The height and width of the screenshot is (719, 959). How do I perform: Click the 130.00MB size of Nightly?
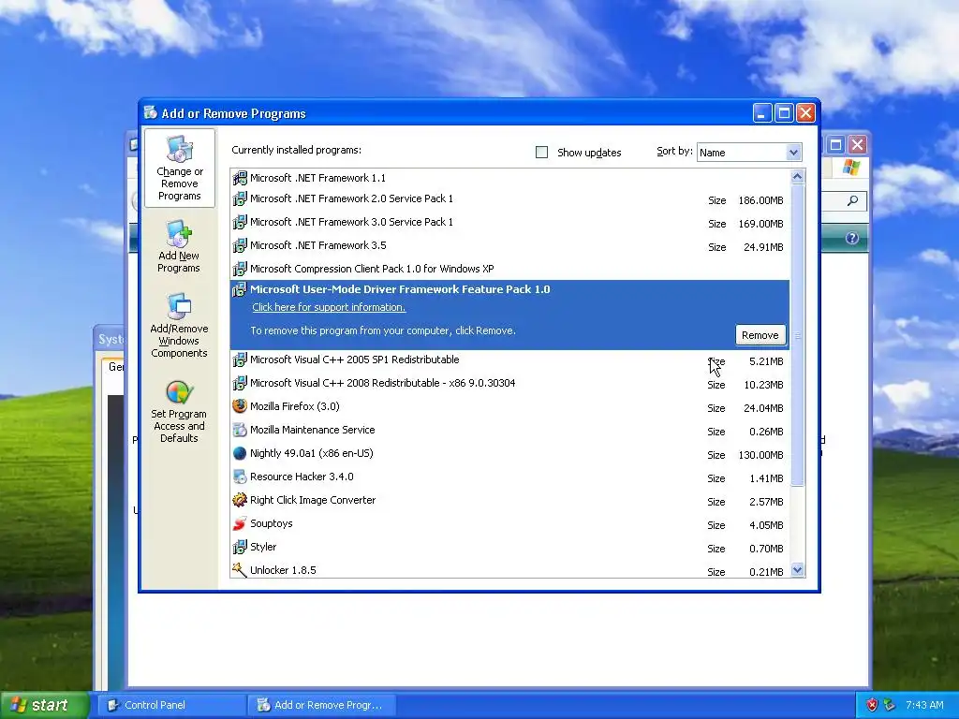point(760,455)
